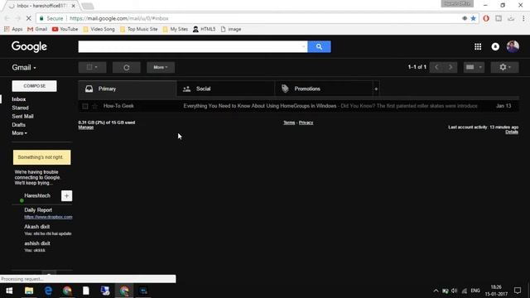Click the Something's not right notice
Screen dimensions: 530x298
click(42, 157)
